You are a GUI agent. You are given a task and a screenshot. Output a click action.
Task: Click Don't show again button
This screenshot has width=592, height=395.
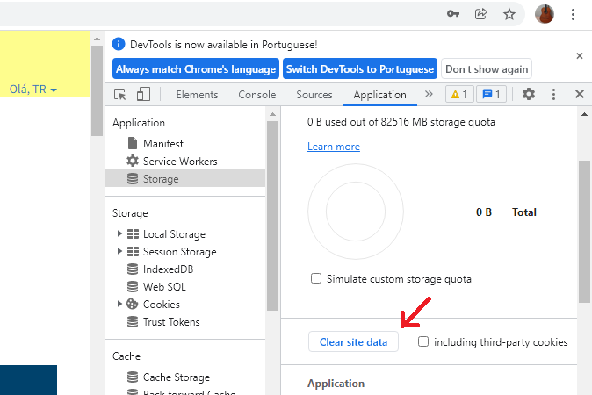487,68
